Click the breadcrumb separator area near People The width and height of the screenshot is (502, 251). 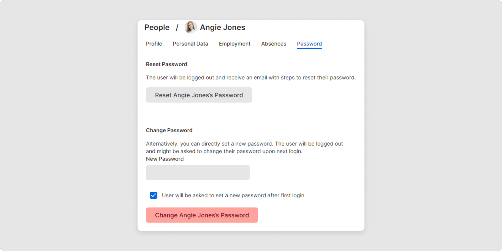pos(177,27)
